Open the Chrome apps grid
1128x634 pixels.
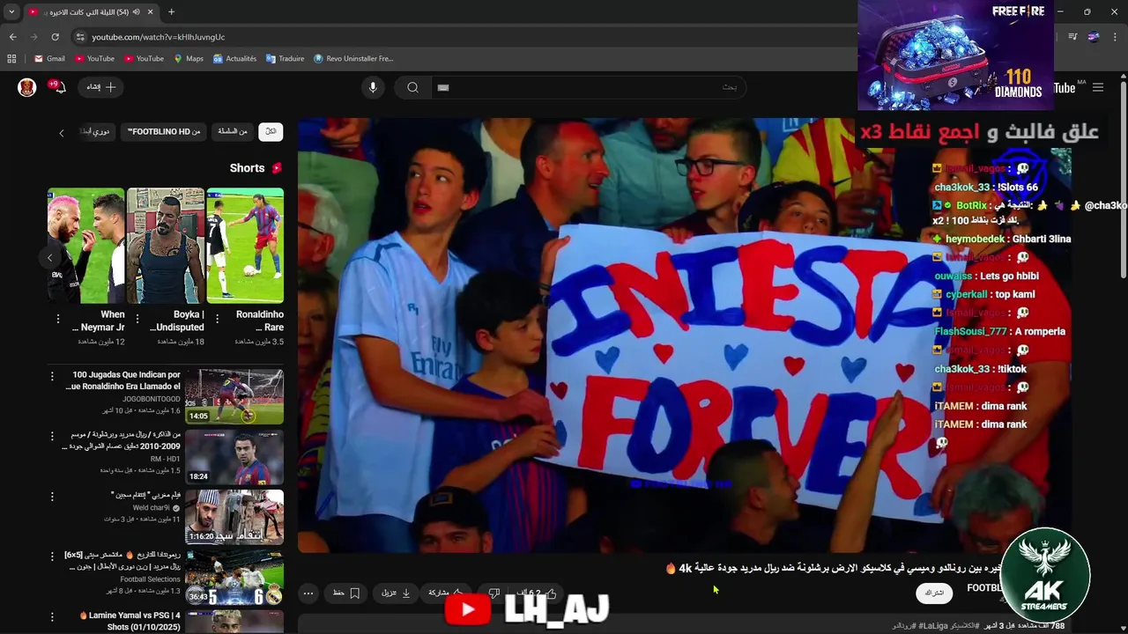(11, 59)
